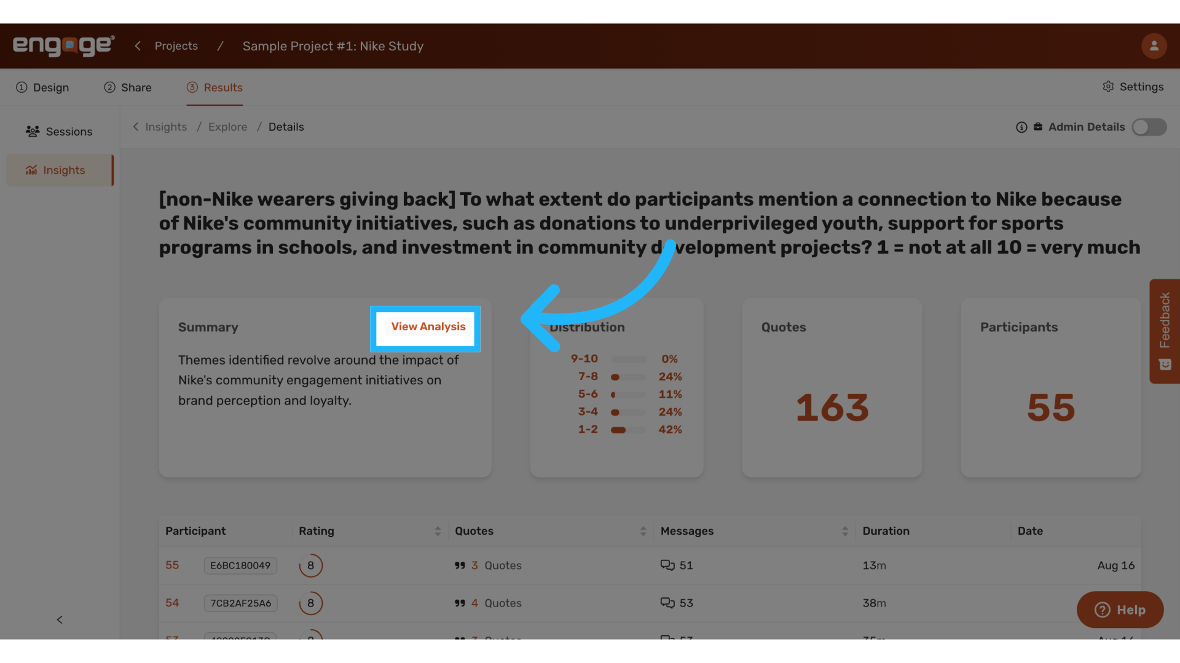
Task: Click the Details breadcrumb text
Action: [286, 127]
